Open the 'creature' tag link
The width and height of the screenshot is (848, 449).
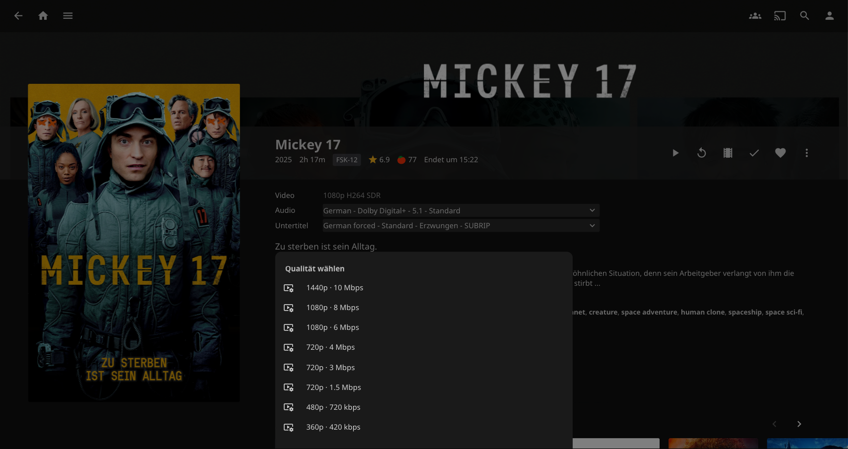pos(603,312)
